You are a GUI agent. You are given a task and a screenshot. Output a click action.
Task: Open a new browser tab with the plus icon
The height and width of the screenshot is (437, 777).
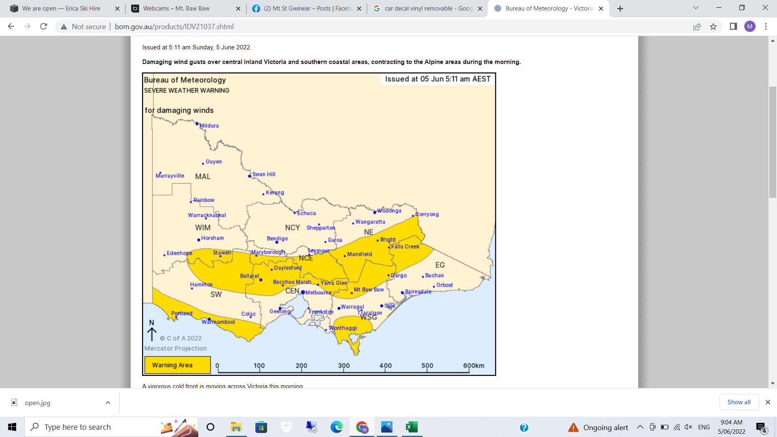pyautogui.click(x=620, y=8)
